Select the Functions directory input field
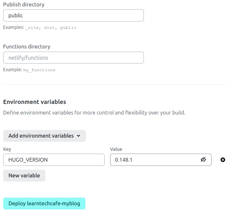Image resolution: width=228 pixels, height=213 pixels. (74, 58)
